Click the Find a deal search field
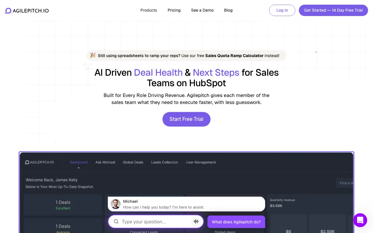 click(345, 183)
